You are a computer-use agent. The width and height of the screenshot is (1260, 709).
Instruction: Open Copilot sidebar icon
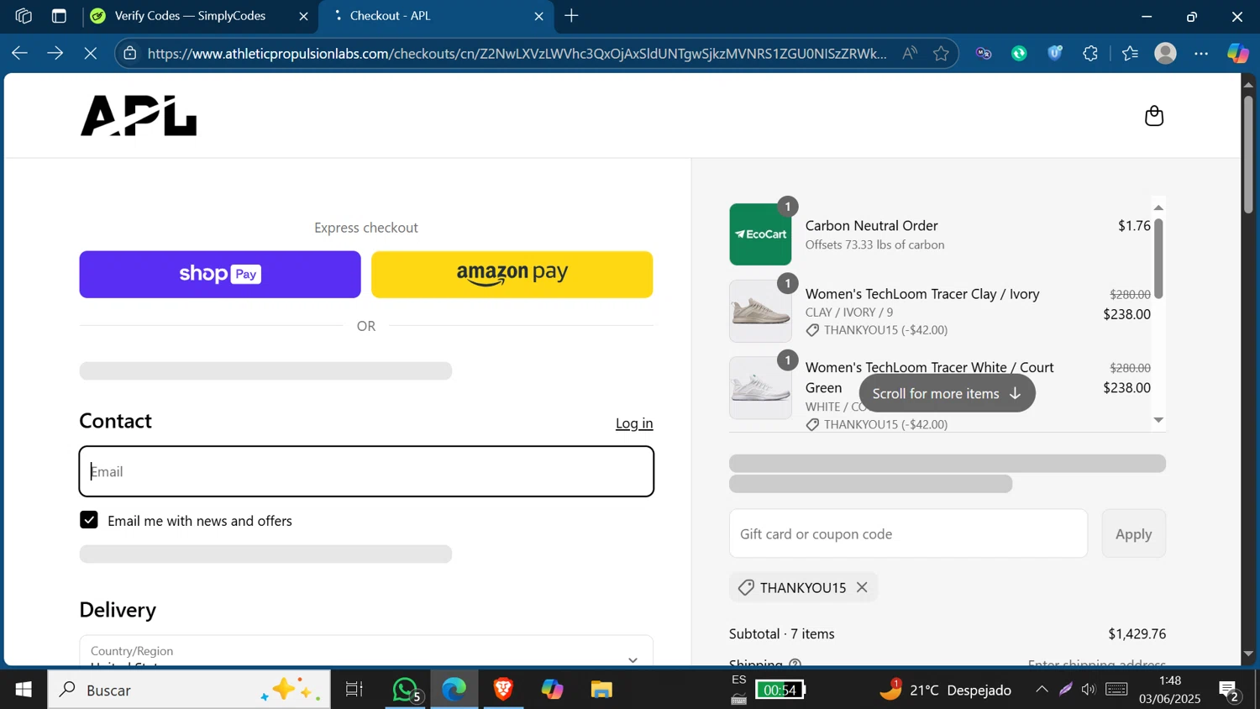coord(1238,54)
